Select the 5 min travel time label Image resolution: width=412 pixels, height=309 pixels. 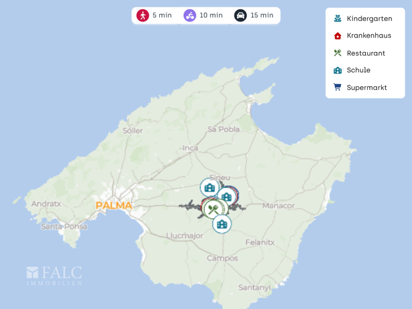162,15
